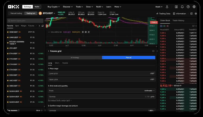Screen dimensions: 203x117
Task: Switch to the Trade History tab
Action: tap(178, 20)
